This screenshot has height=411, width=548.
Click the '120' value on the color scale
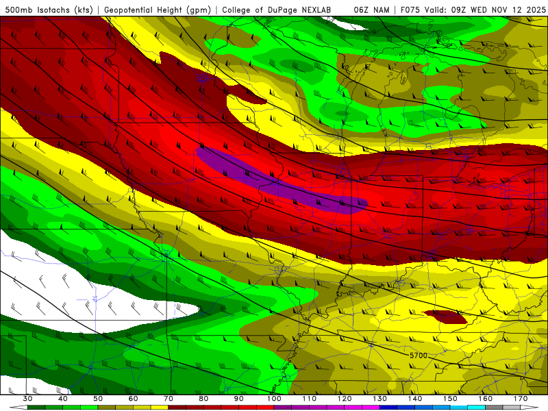point(345,399)
